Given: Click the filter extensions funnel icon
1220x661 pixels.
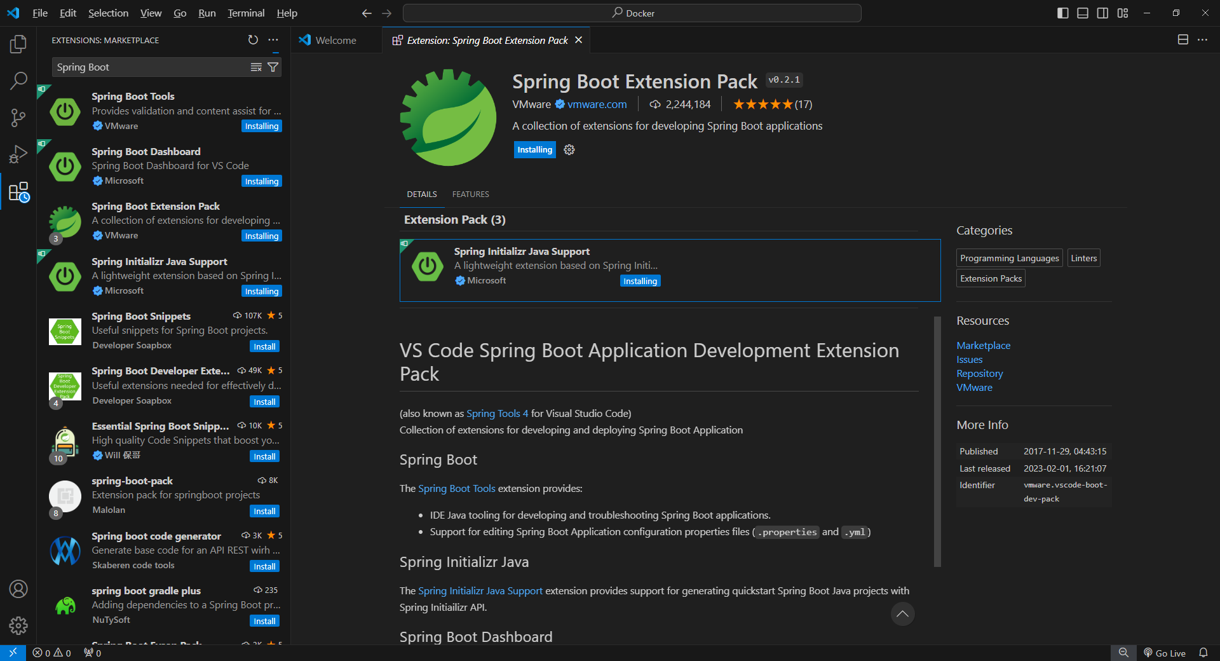Looking at the screenshot, I should click(x=273, y=67).
